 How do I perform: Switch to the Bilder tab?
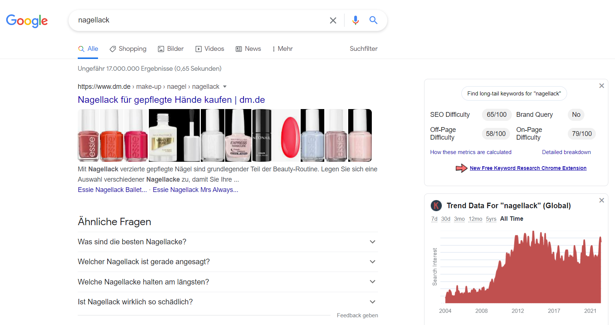(171, 49)
